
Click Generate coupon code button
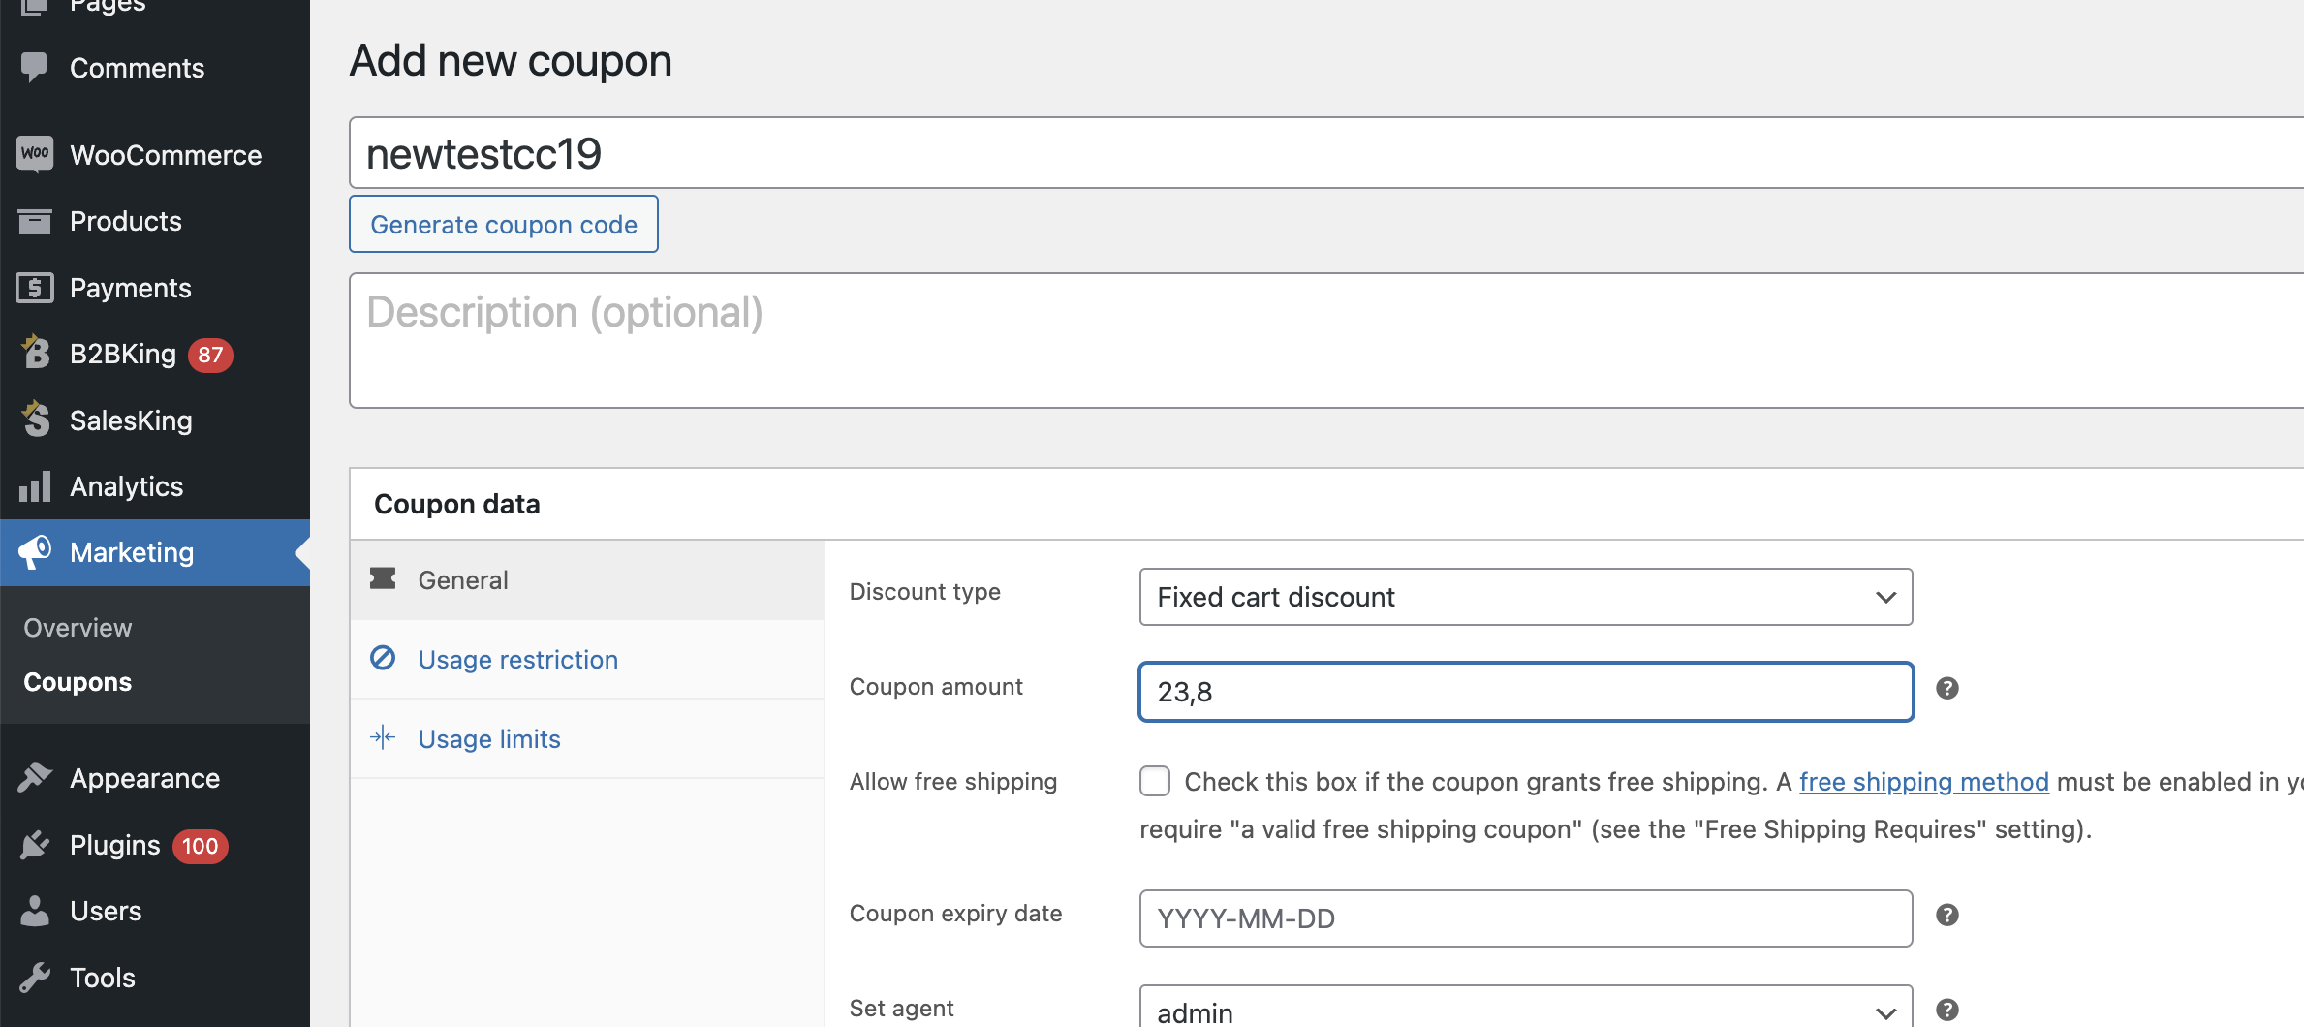504,224
